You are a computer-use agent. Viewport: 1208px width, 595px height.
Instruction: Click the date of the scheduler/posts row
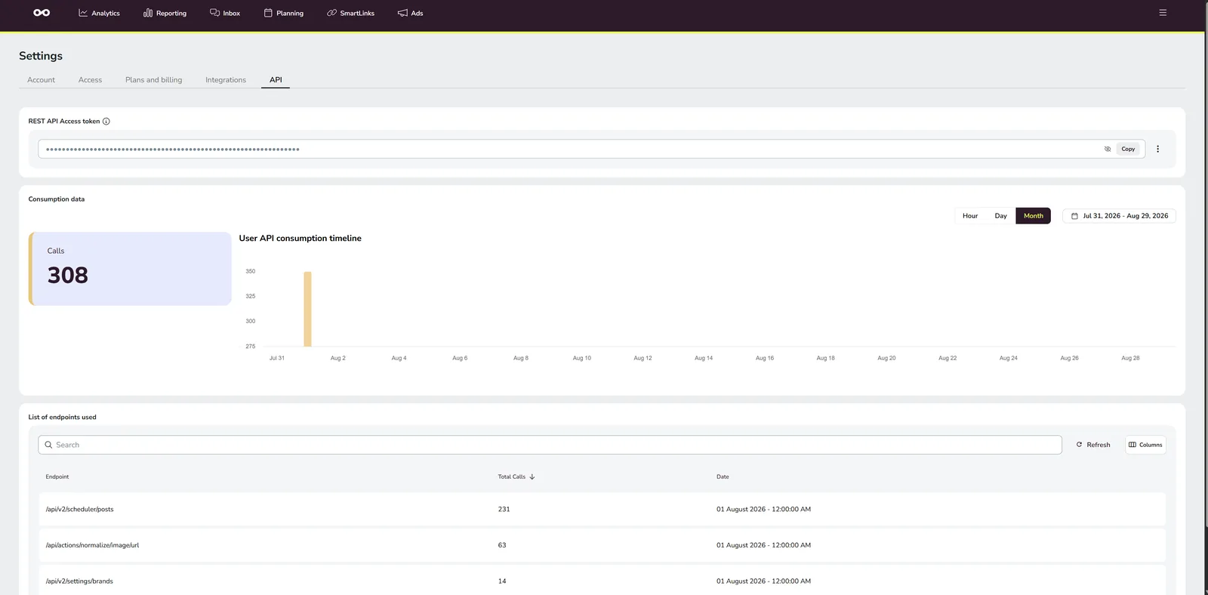pos(763,510)
